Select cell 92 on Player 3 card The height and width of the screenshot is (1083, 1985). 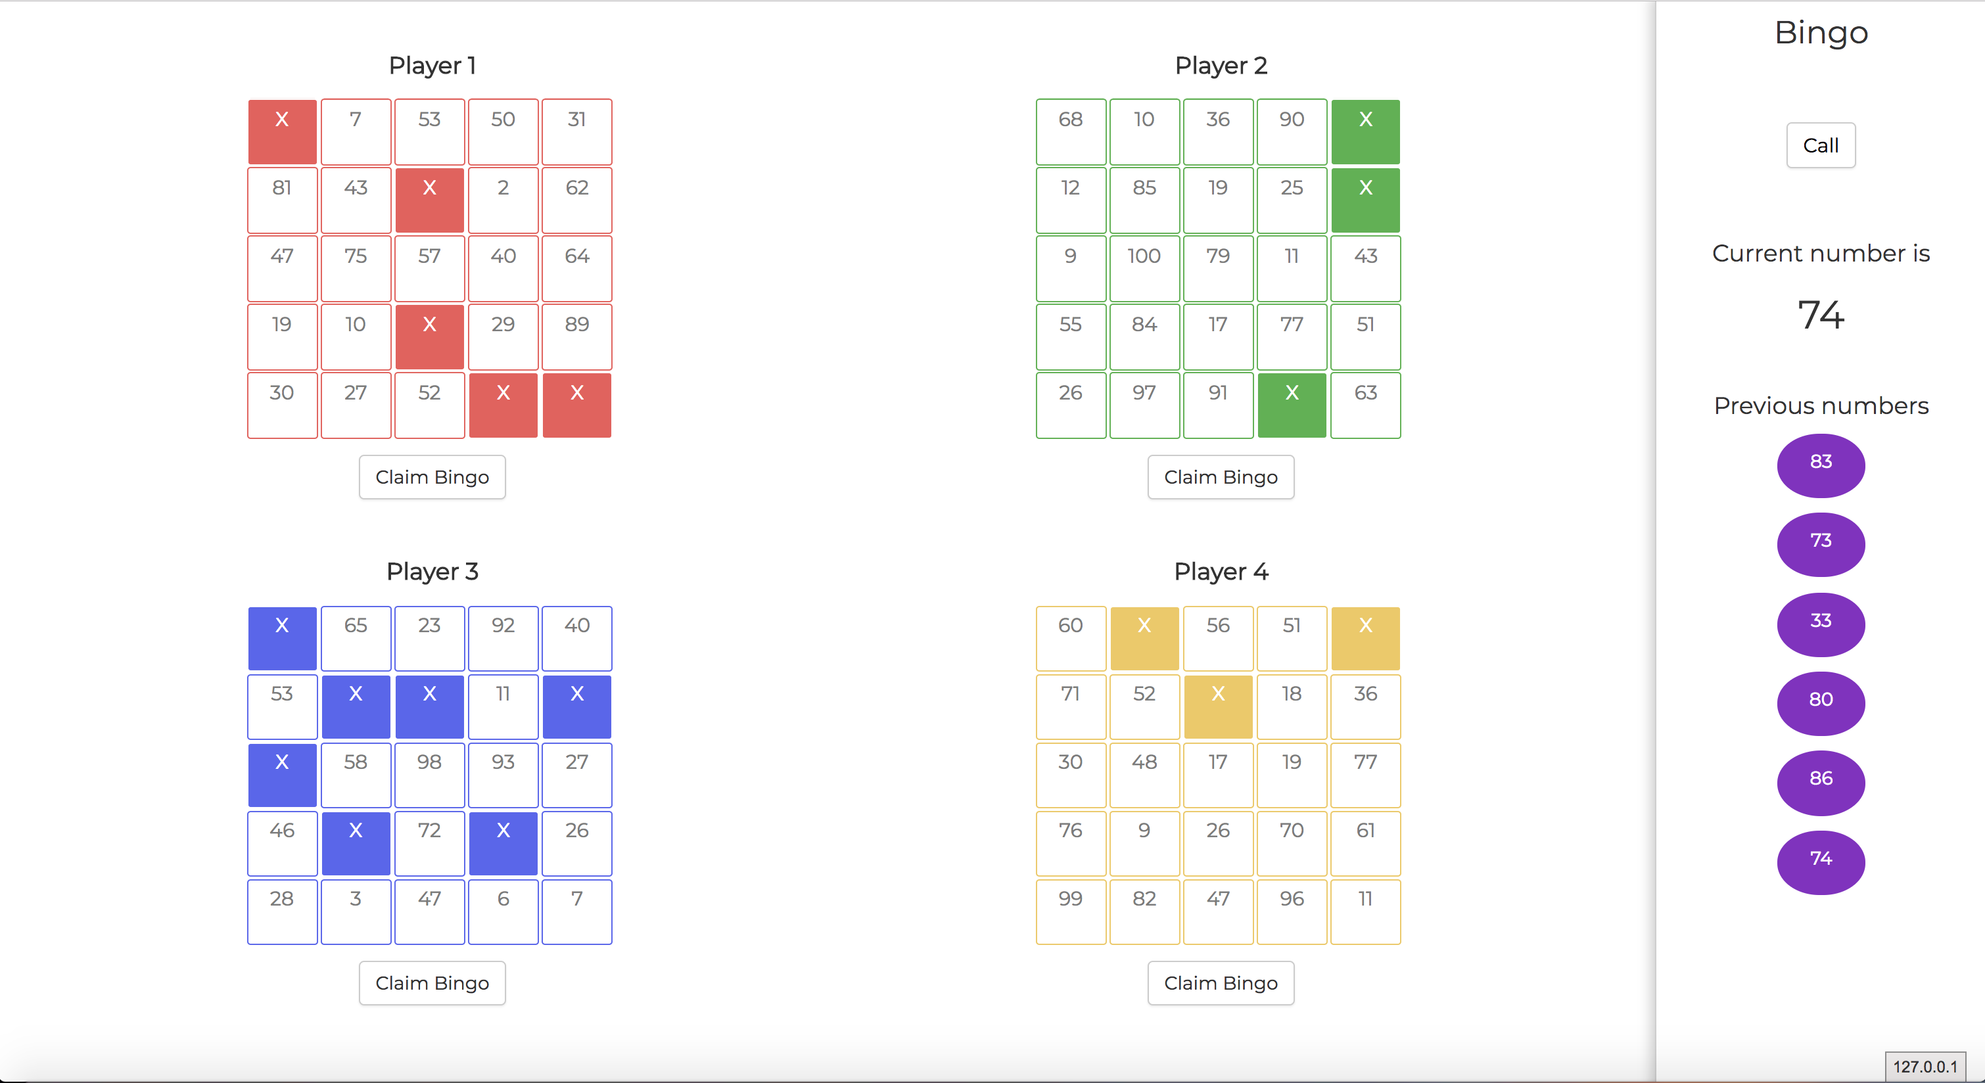point(502,637)
